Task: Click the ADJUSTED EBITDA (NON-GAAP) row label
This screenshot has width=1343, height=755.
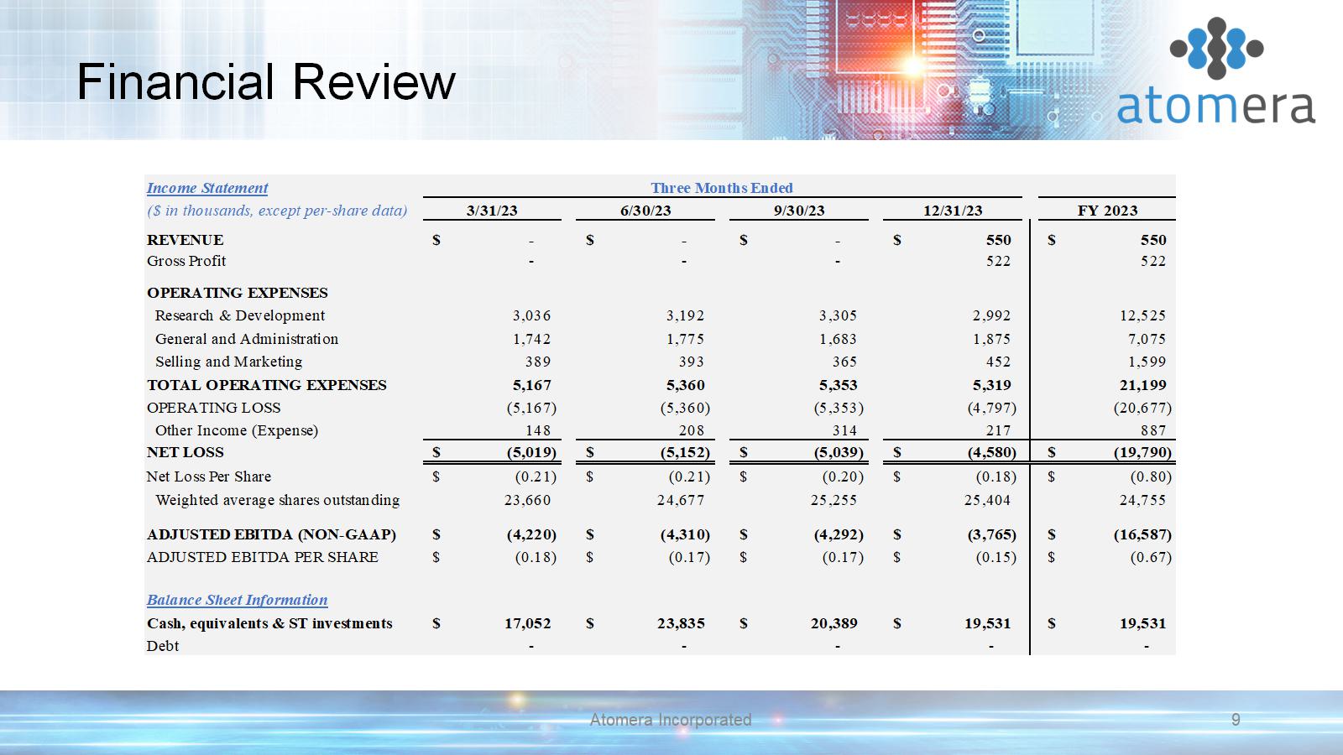Action: coord(271,534)
